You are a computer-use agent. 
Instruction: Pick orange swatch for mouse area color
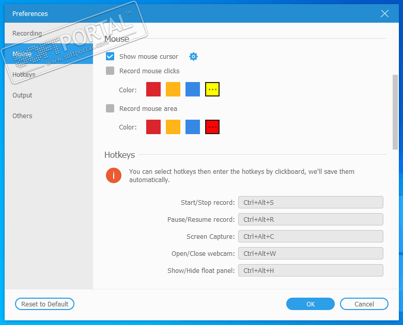(173, 127)
